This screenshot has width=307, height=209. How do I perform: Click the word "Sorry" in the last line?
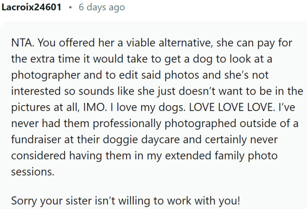[23, 201]
